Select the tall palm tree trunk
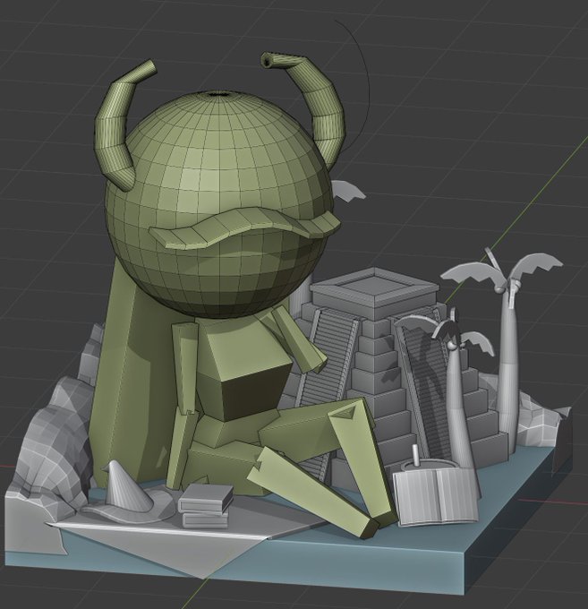Screen dimensions: 588x609 (x=507, y=369)
